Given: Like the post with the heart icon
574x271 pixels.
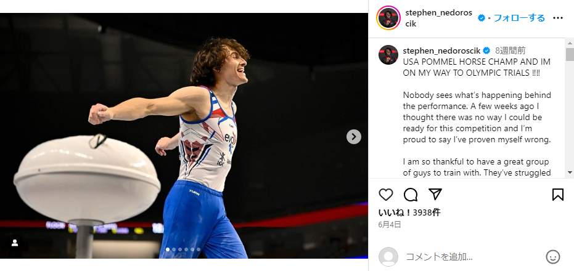Looking at the screenshot, I should [386, 195].
